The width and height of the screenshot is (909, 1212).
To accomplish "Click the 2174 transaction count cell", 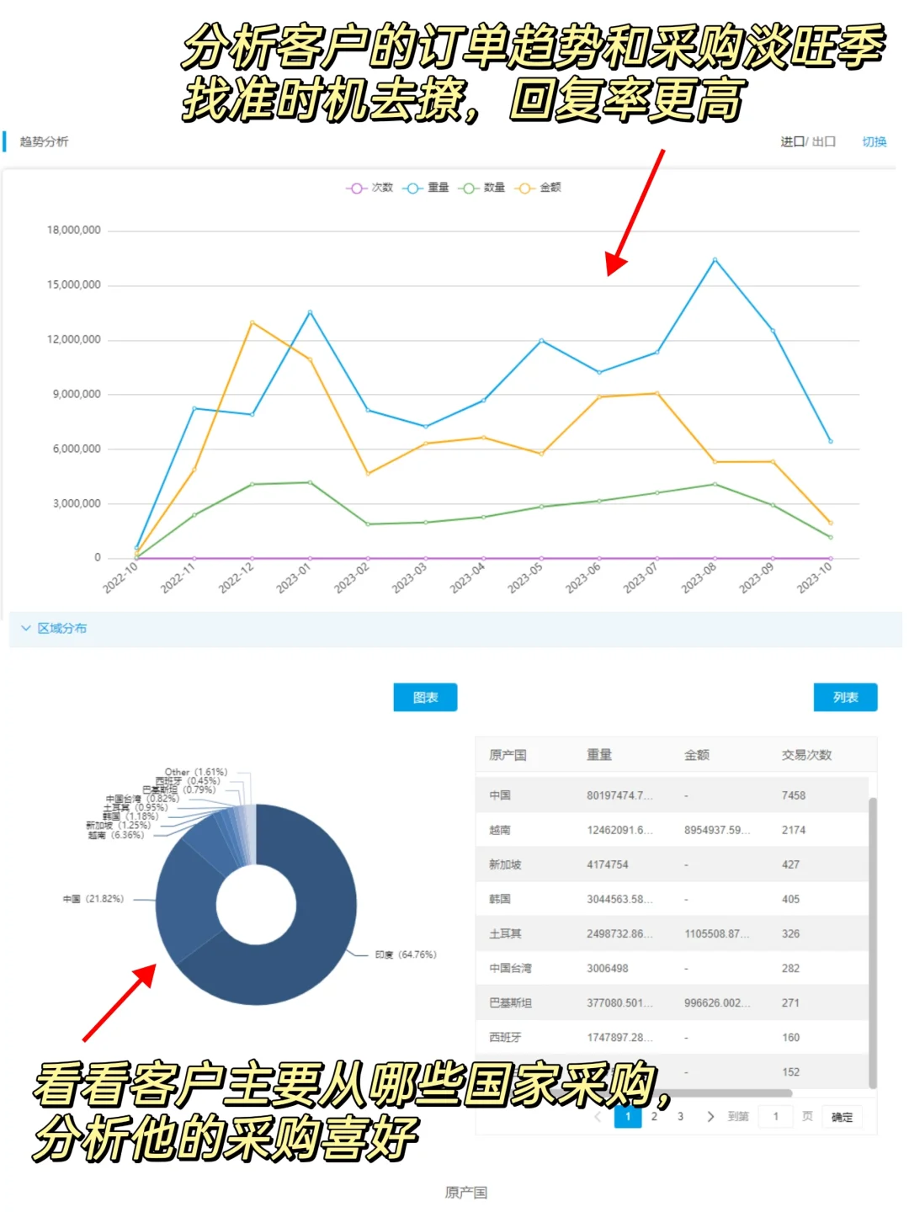I will (794, 830).
